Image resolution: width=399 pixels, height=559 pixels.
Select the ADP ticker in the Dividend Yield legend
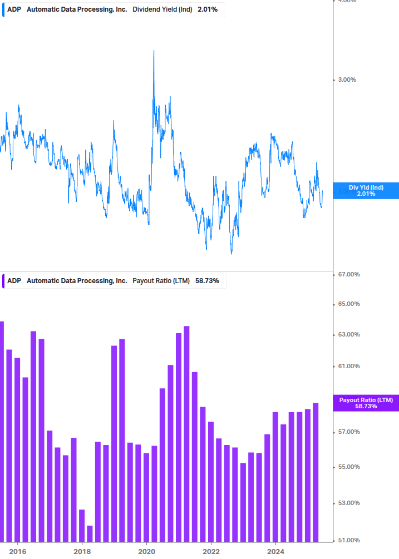point(14,9)
